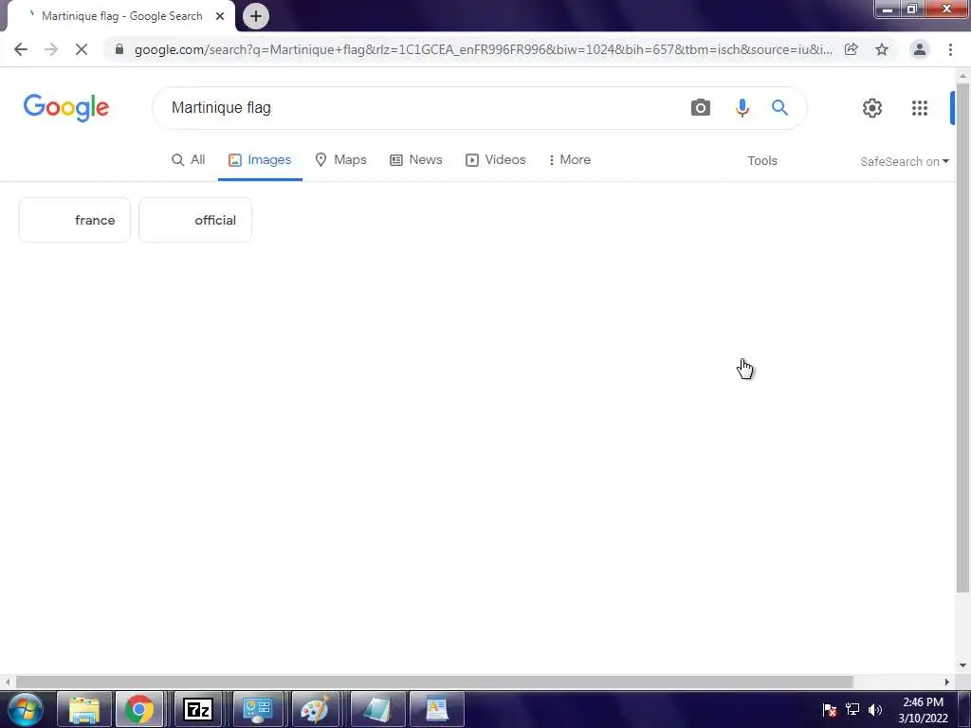Open a new browser tab
971x728 pixels.
(256, 16)
